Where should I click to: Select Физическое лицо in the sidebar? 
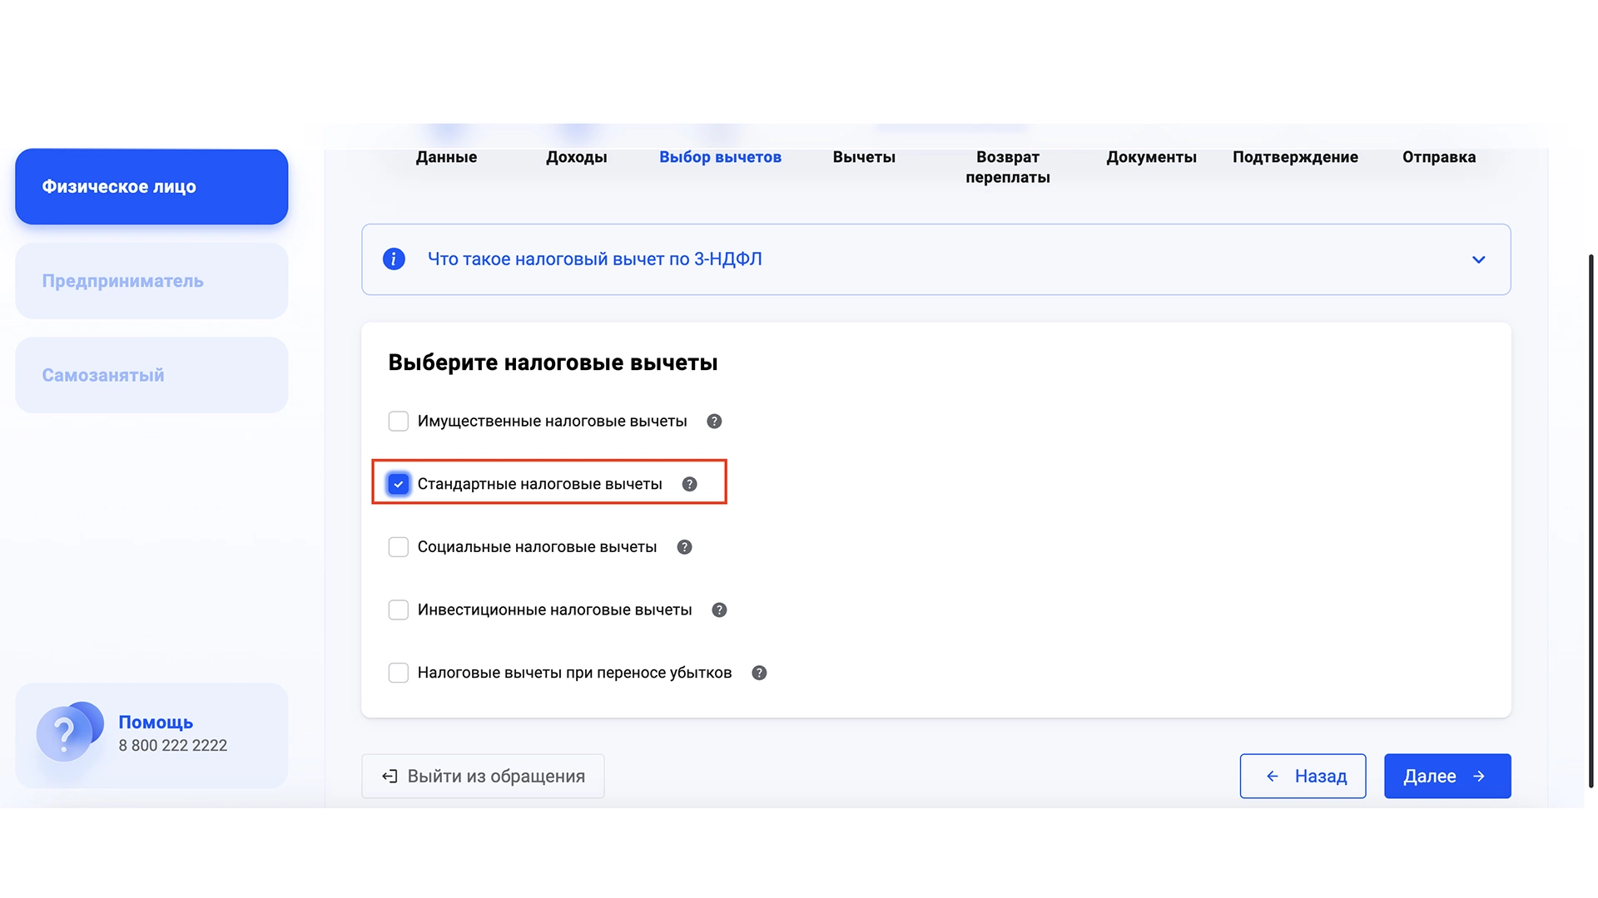[151, 187]
